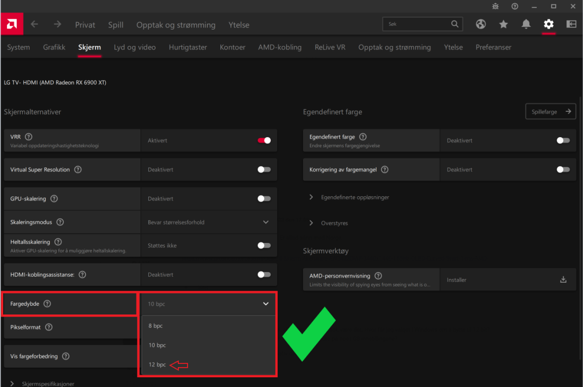Click the bug report icon

tap(495, 6)
